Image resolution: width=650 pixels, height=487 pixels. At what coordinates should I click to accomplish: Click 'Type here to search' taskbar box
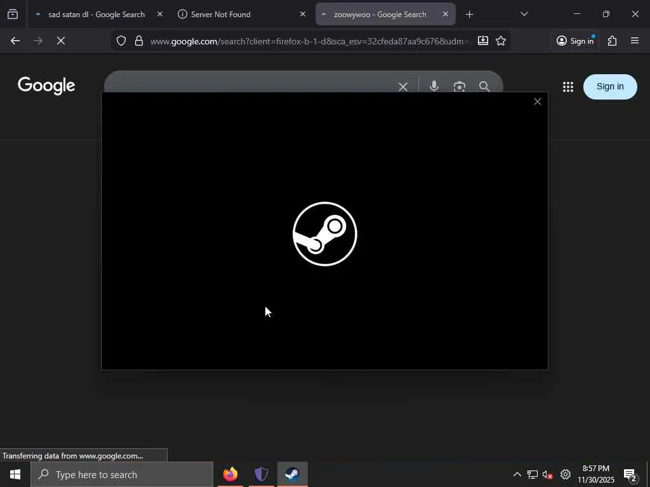coord(122,474)
